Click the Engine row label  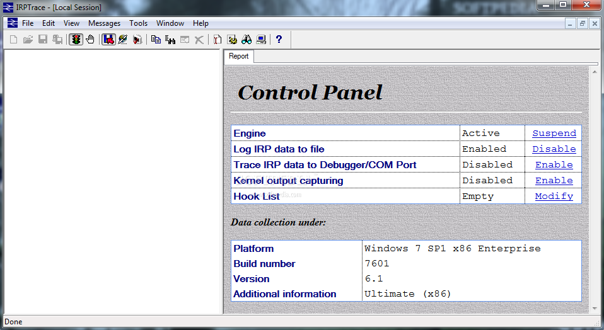(250, 134)
